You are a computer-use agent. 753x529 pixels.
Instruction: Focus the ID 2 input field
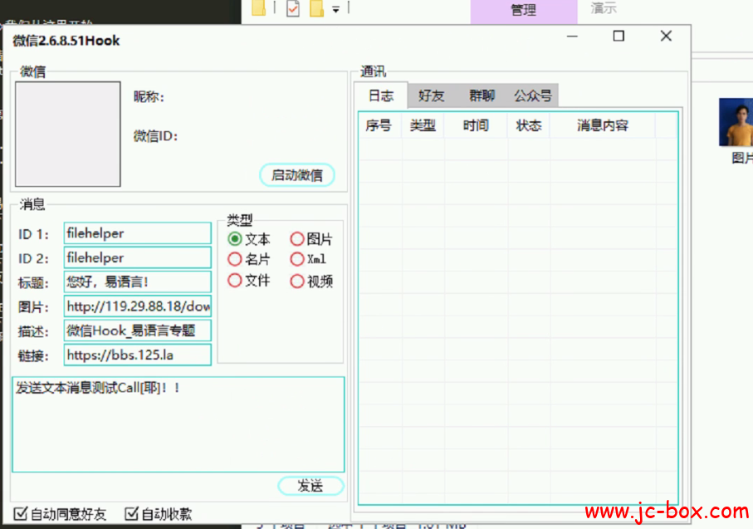coord(137,258)
